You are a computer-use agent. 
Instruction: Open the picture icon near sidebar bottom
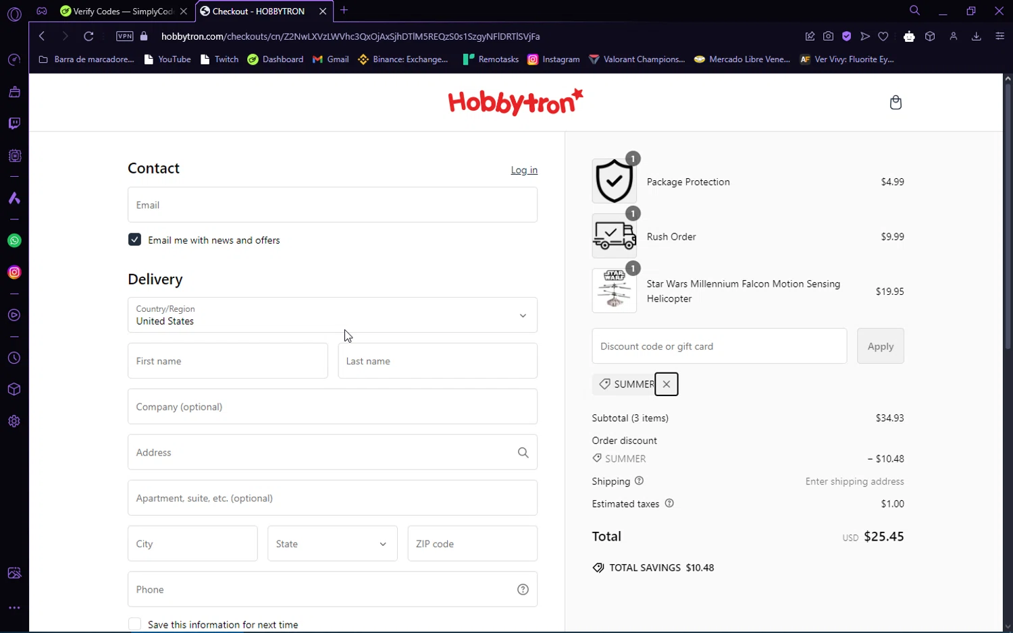(x=14, y=574)
